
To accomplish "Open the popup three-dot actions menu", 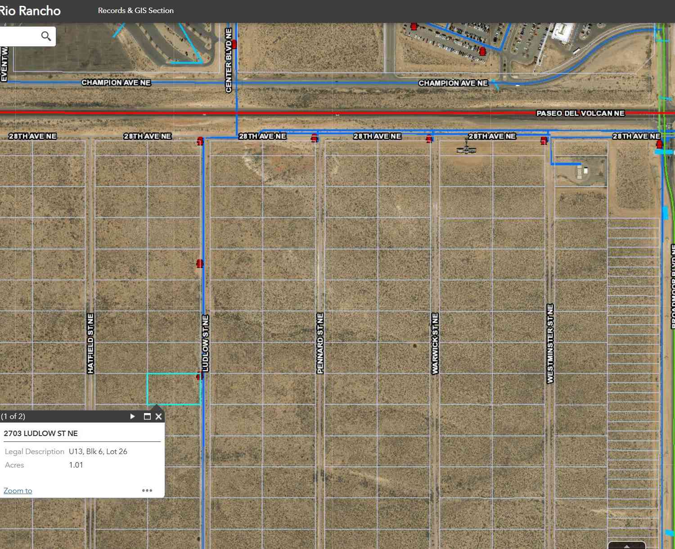I will (x=147, y=490).
